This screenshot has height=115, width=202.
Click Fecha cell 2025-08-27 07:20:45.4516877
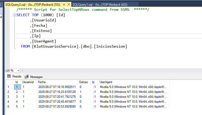pos(57,102)
